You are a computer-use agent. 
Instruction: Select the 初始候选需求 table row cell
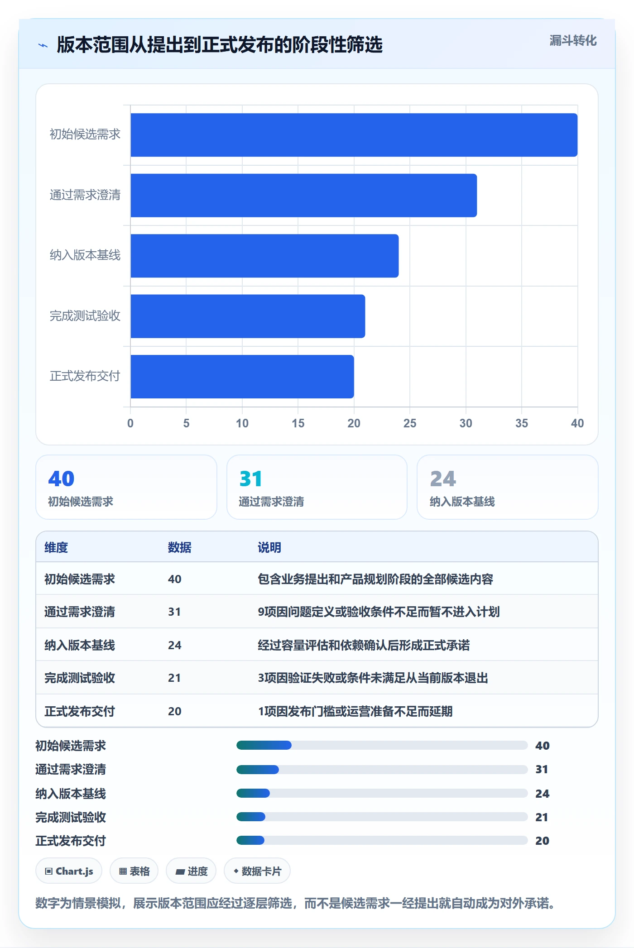coord(80,579)
